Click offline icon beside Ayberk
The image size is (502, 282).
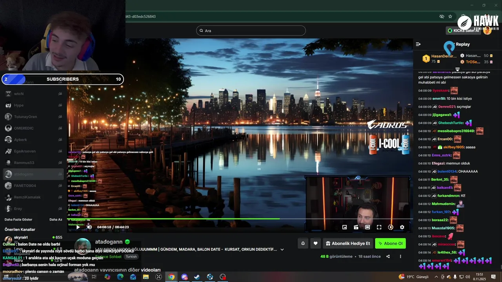(x=60, y=140)
